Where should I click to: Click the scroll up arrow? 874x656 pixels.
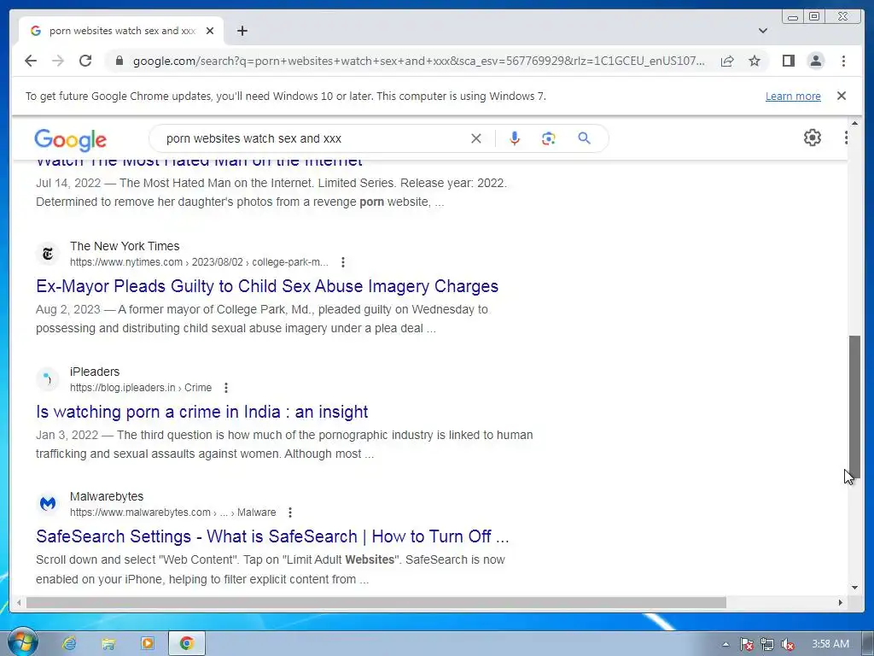pos(854,123)
